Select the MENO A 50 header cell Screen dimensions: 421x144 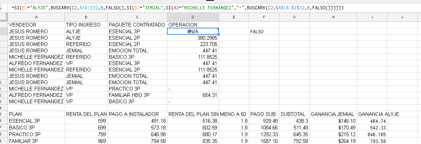234,114
